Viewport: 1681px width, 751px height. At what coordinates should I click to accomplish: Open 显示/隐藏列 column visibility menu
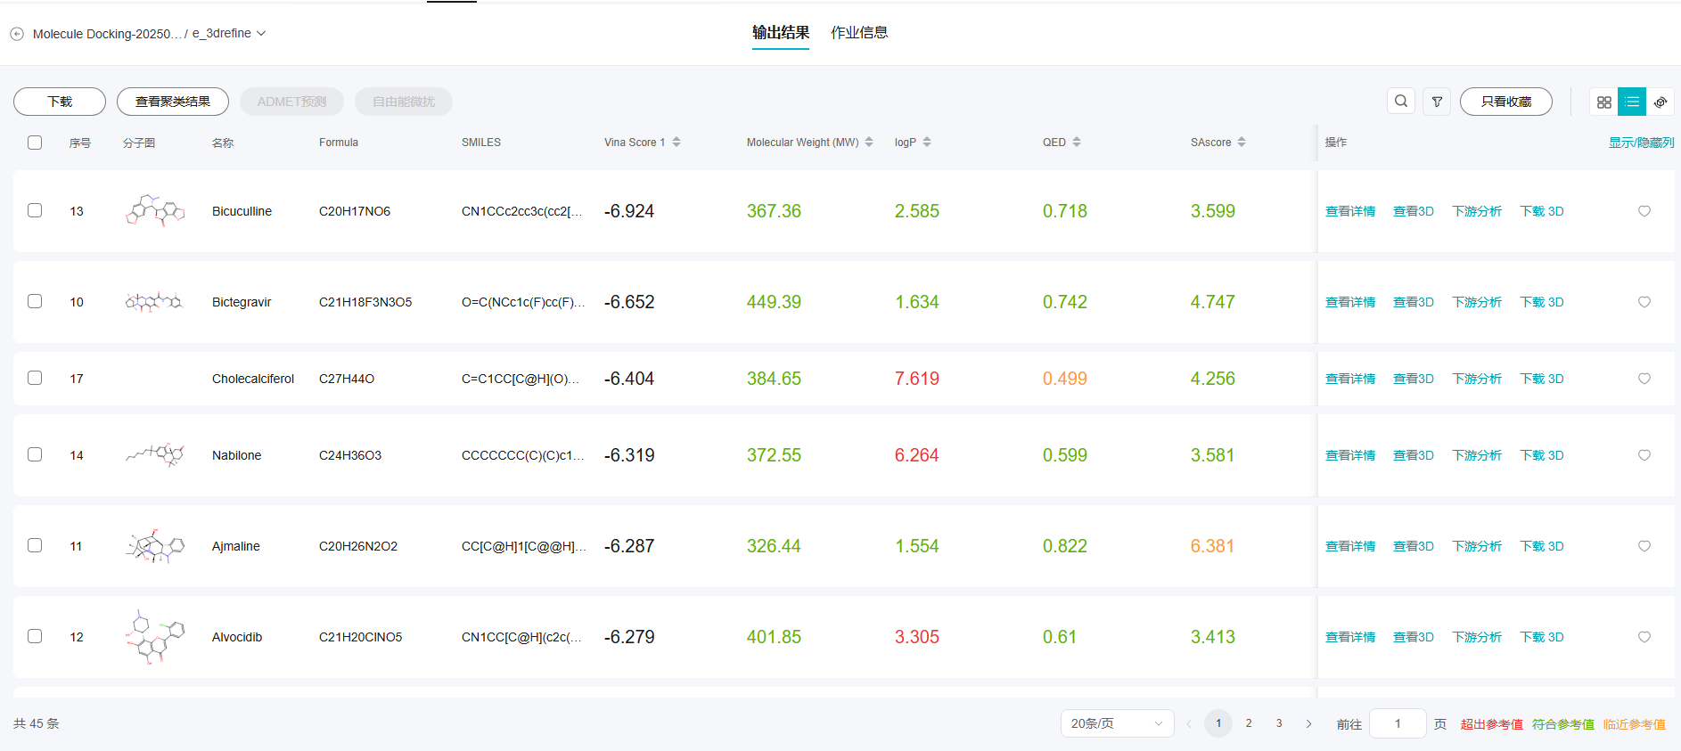tap(1640, 143)
